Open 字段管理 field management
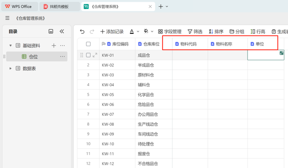The width and height of the screenshot is (288, 168). (170, 31)
